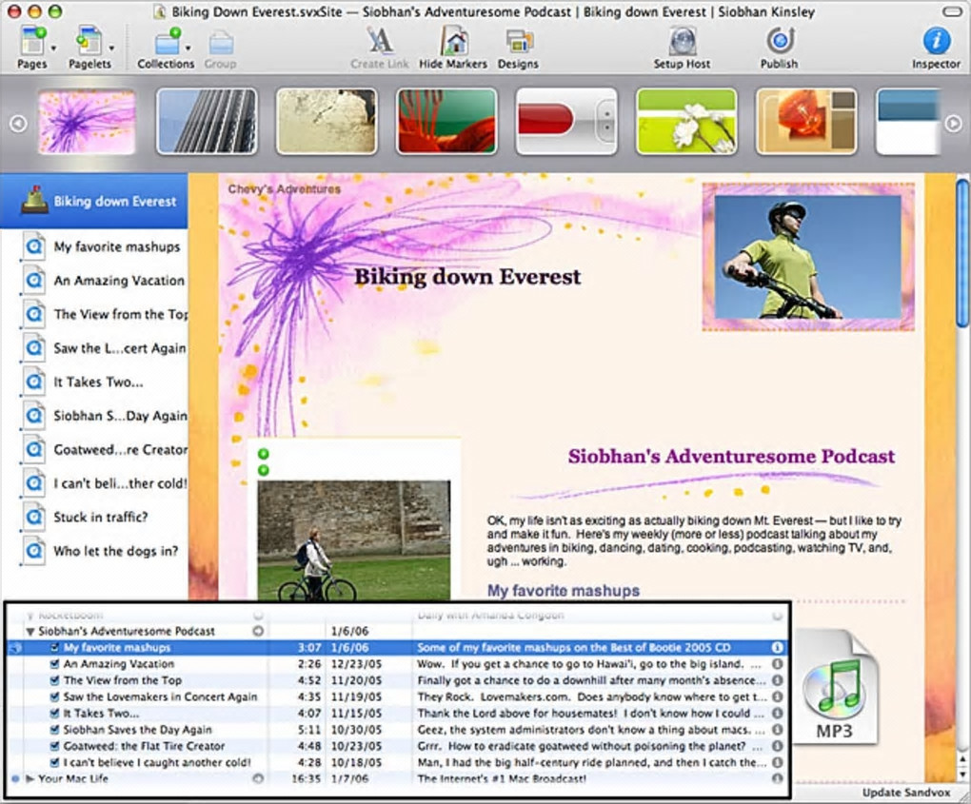Click Hide Markers in toolbar
Screen dimensions: 971x804
(453, 48)
